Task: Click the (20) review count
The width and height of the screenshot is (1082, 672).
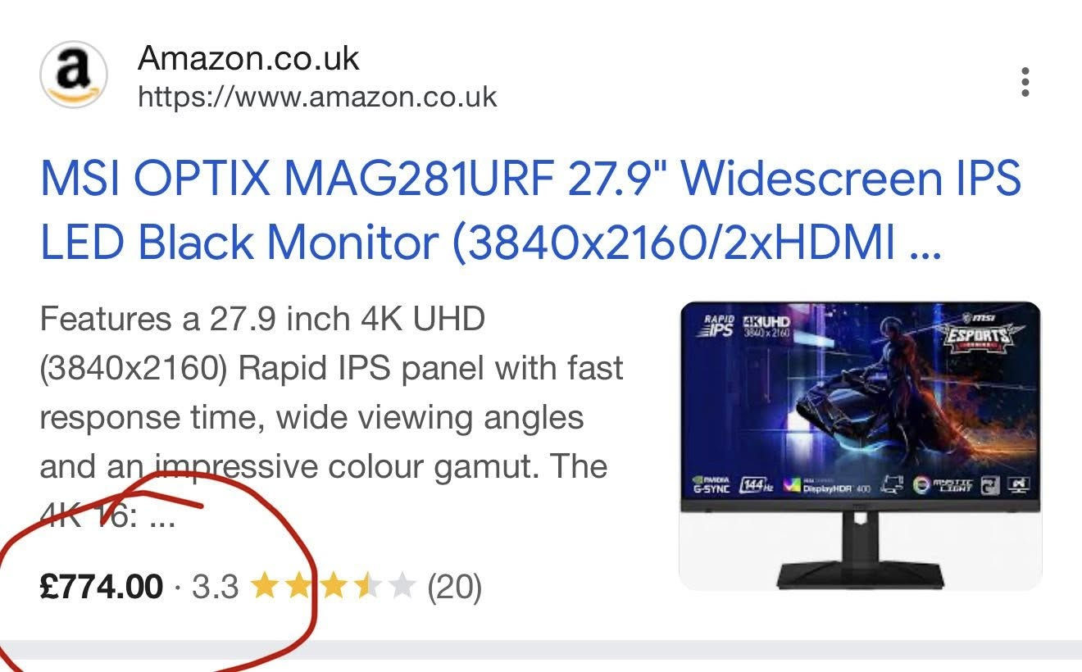Action: [x=455, y=587]
